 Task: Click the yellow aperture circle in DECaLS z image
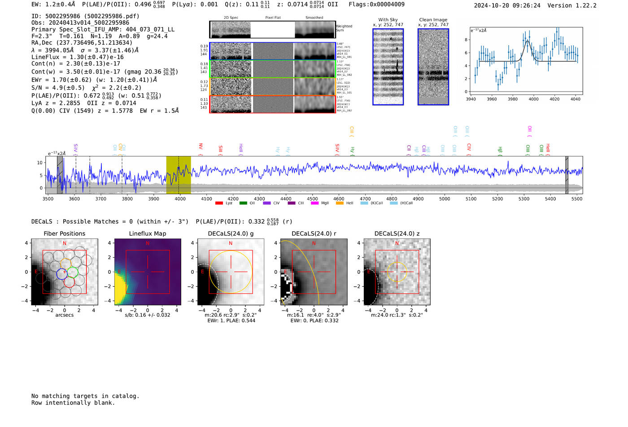(397, 272)
